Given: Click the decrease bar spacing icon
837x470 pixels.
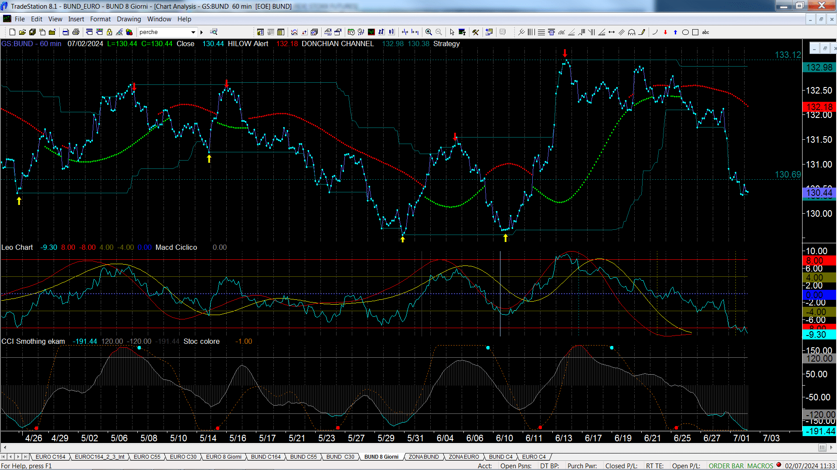Looking at the screenshot, I should [405, 32].
